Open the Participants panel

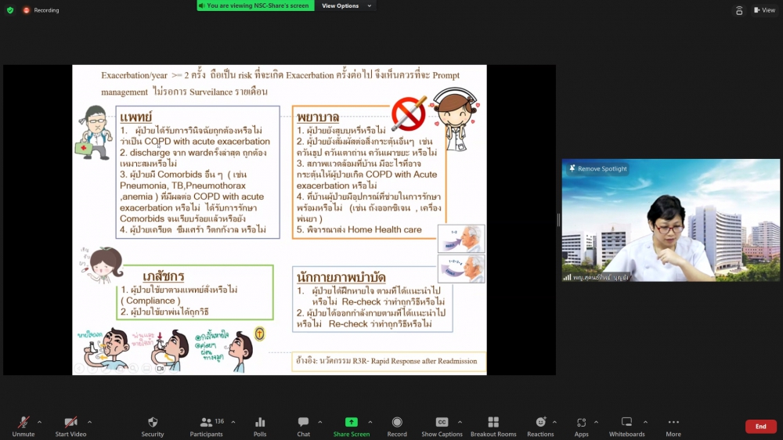[x=207, y=423]
